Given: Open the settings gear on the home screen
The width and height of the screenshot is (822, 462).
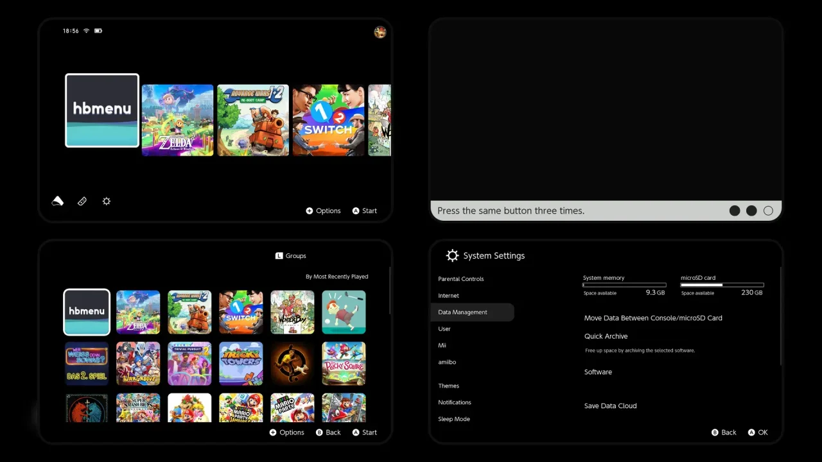Looking at the screenshot, I should (x=107, y=201).
